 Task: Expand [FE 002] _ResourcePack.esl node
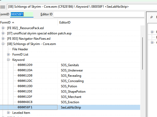(3, 28)
